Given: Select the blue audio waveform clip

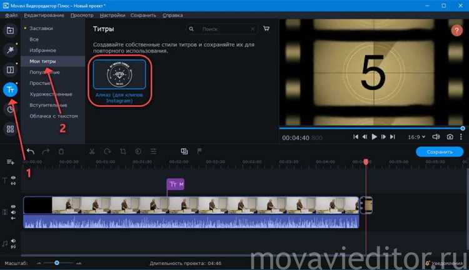Looking at the screenshot, I should tap(191, 221).
